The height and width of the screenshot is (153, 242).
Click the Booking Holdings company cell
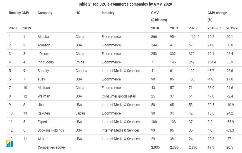click(x=51, y=130)
